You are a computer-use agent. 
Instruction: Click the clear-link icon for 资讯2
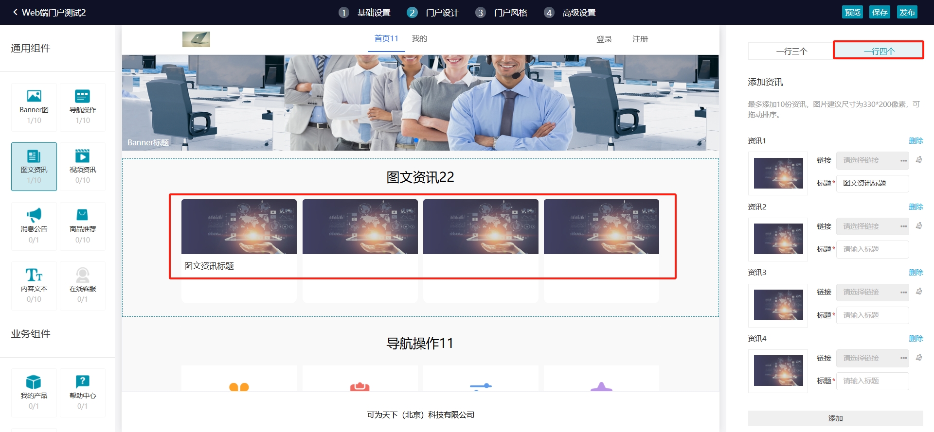click(919, 226)
